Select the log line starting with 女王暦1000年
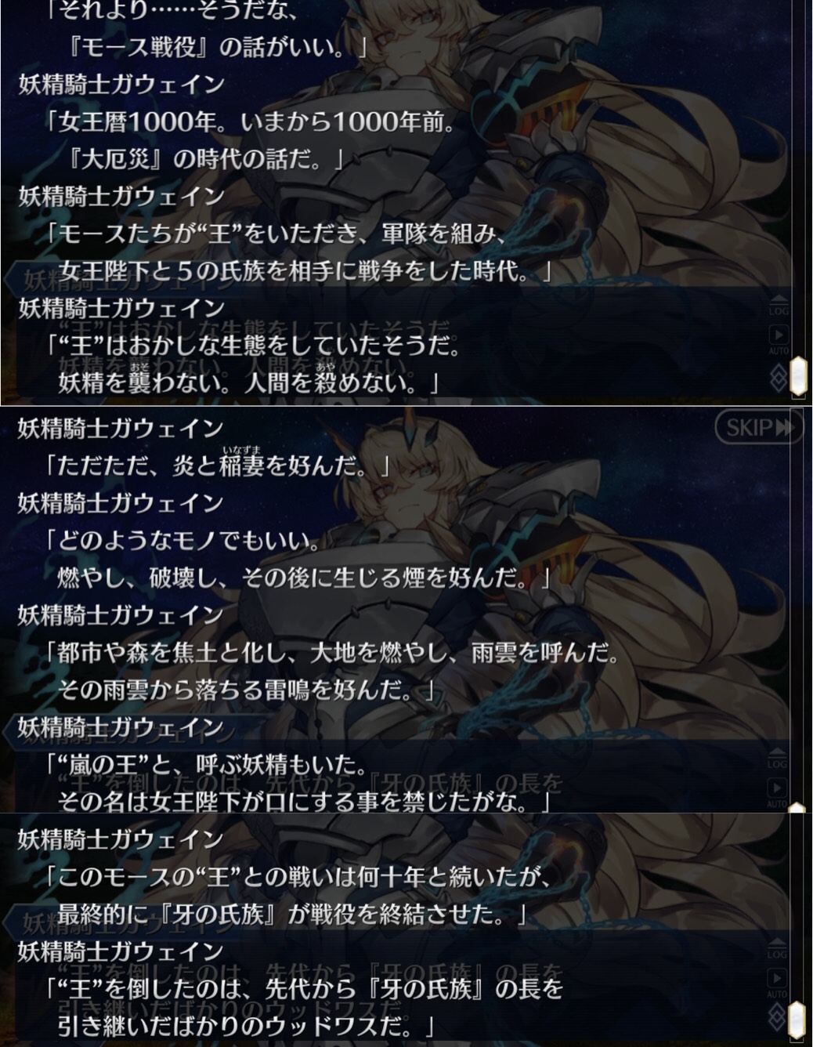 pyautogui.click(x=251, y=122)
